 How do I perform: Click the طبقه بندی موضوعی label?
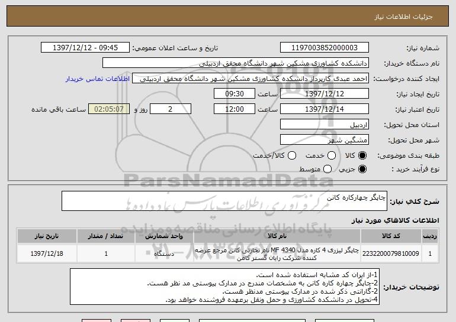pos(408,156)
